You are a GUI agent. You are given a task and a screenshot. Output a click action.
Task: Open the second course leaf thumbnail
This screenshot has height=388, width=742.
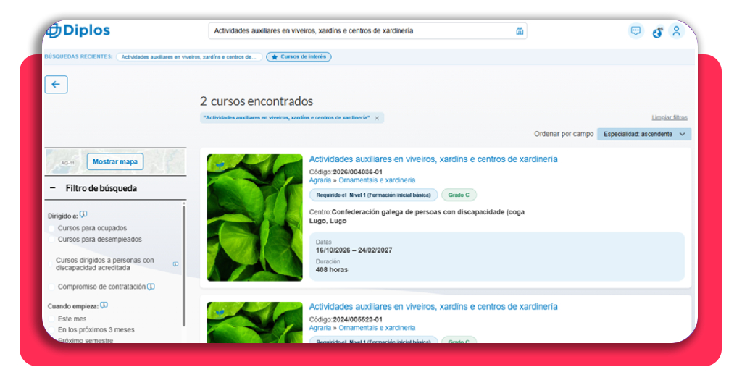254,322
